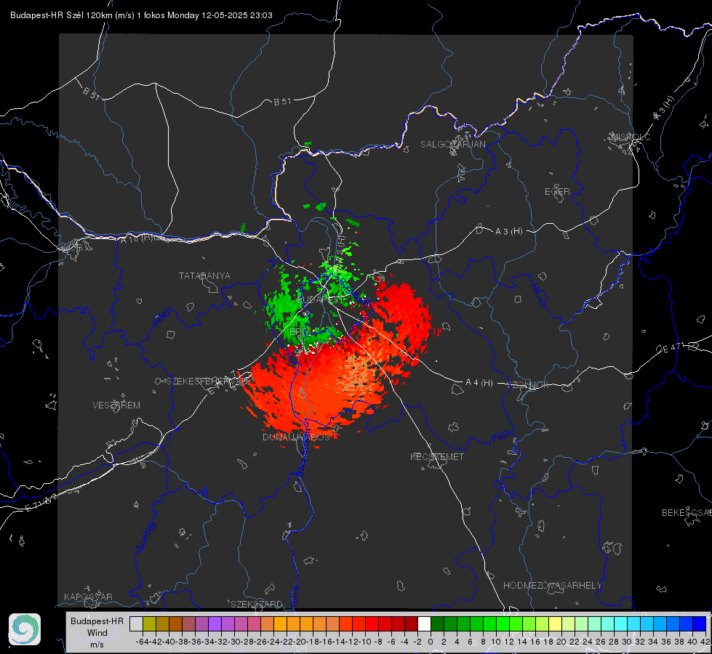
Task: Click the DUNAÚJVÁROS city label
Action: 296,437
